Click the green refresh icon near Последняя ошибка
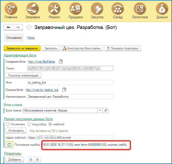 tap(9, 145)
